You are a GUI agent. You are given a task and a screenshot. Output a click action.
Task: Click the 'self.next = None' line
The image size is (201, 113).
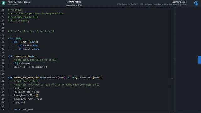(29, 49)
